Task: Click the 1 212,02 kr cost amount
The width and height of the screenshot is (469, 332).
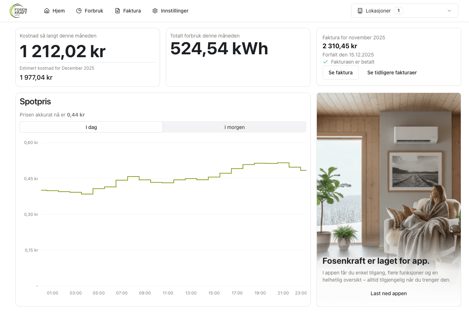Action: [63, 51]
